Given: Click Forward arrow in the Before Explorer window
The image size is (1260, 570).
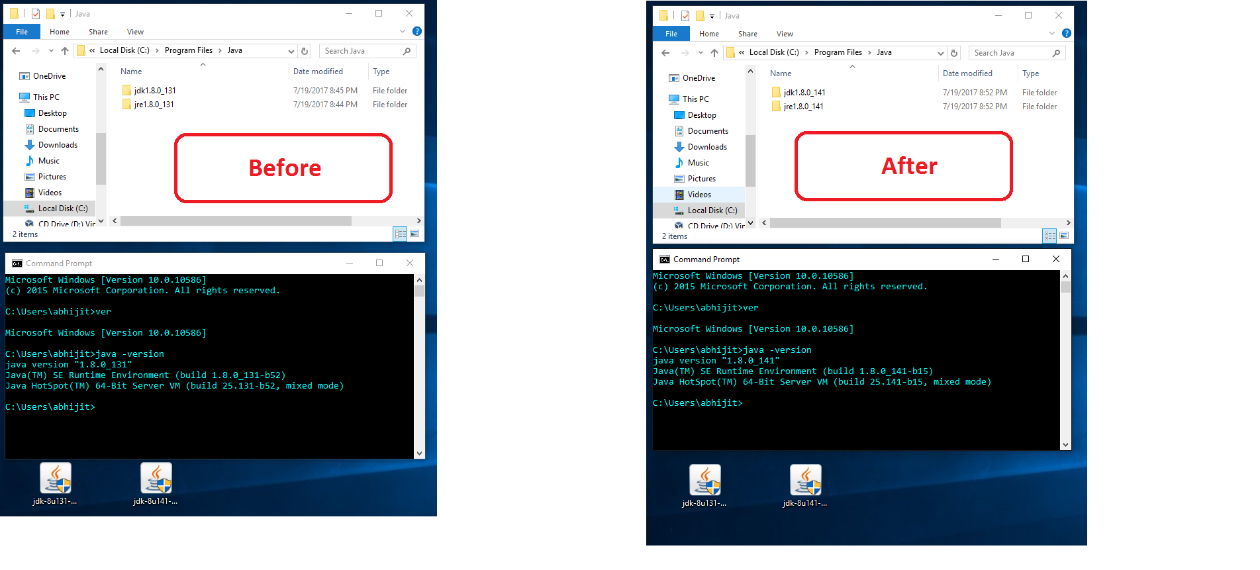Looking at the screenshot, I should point(35,51).
